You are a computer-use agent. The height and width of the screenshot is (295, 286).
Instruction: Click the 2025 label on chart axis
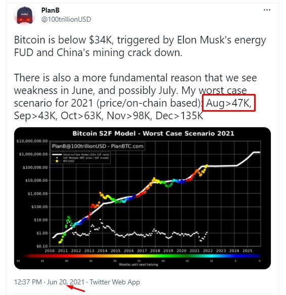point(247,251)
